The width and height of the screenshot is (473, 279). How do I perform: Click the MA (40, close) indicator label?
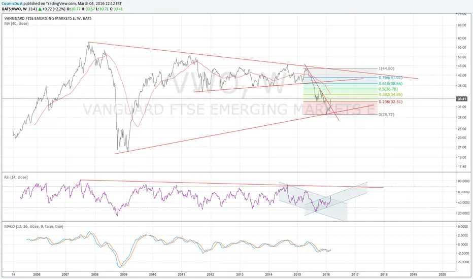[x=16, y=23]
